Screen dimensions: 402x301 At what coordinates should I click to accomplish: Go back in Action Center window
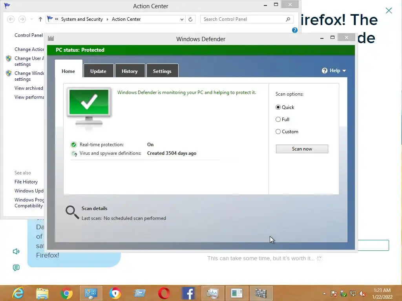point(11,19)
